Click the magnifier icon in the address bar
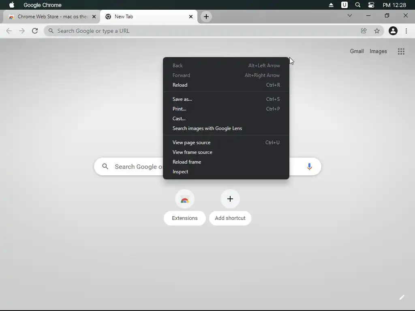This screenshot has width=415, height=311. coord(51,31)
